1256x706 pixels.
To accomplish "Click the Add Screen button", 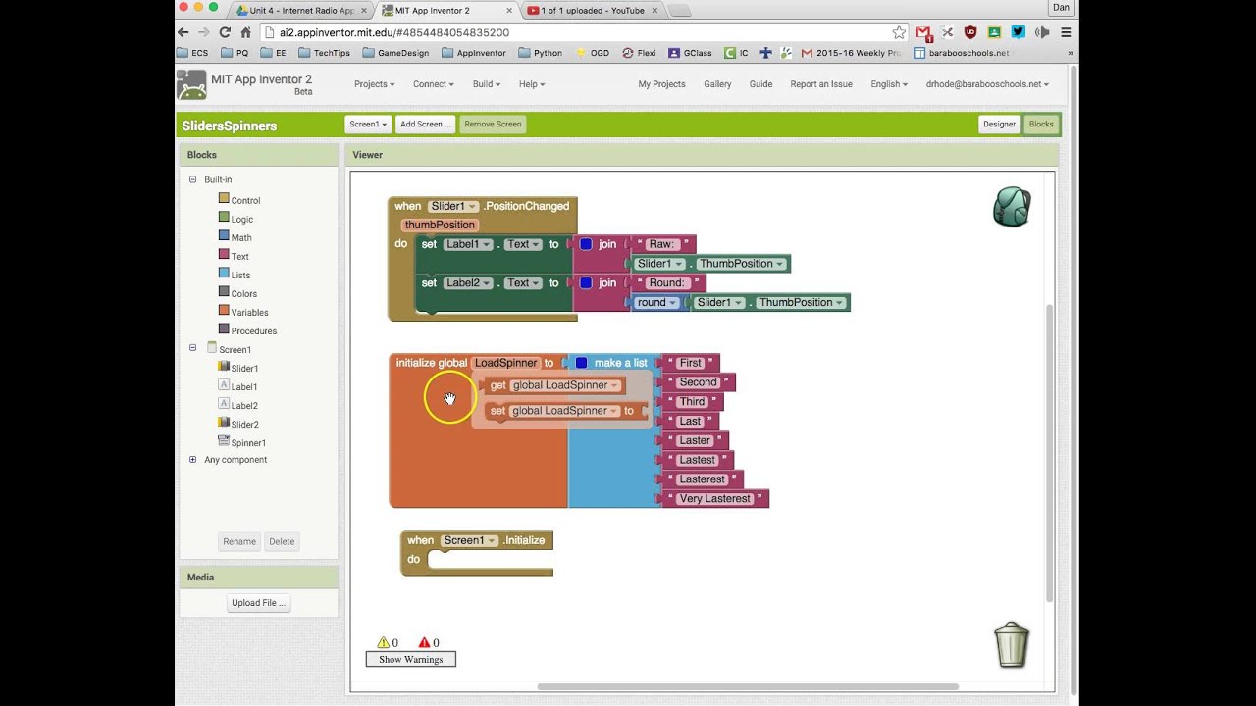I will [x=425, y=124].
